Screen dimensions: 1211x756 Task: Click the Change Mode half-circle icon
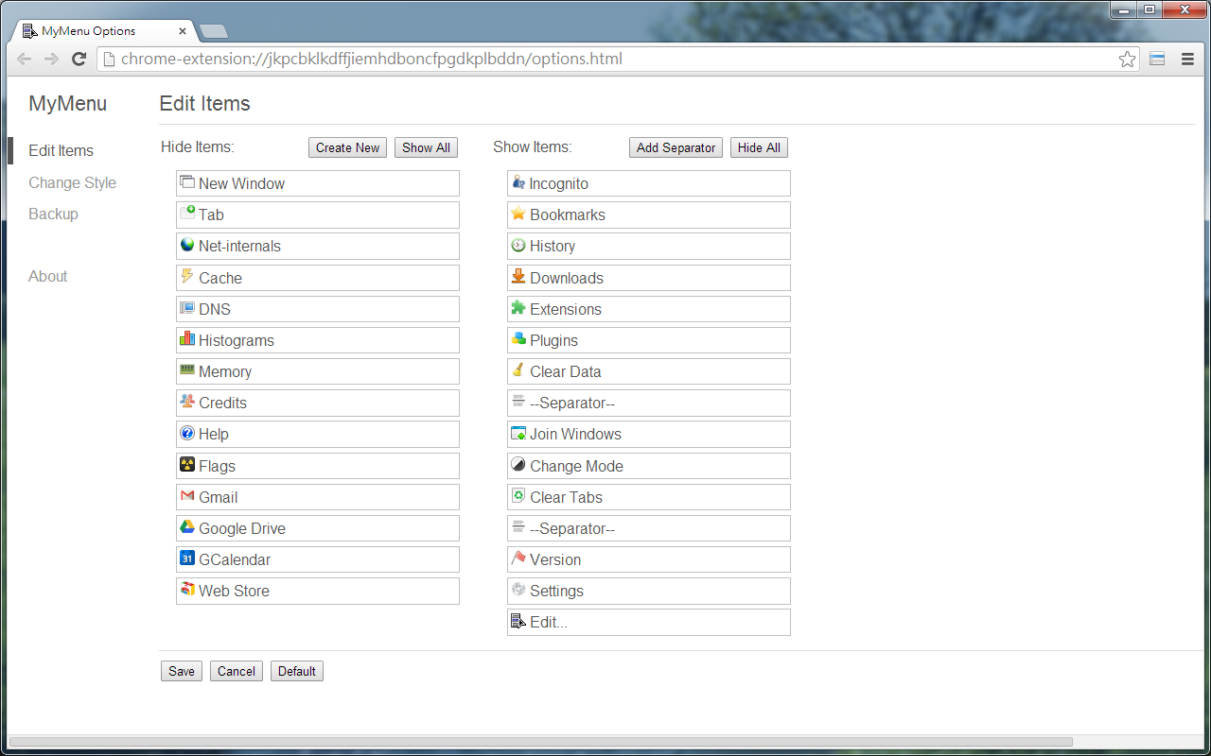click(518, 465)
